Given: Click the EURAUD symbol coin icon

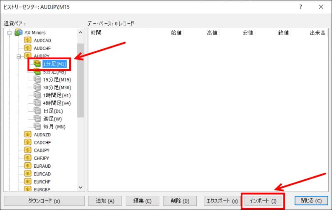Looking at the screenshot, I should tap(28, 166).
